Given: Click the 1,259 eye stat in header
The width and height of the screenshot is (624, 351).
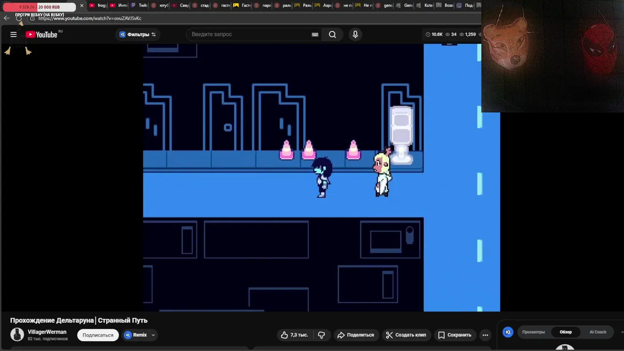Looking at the screenshot, I should (468, 35).
